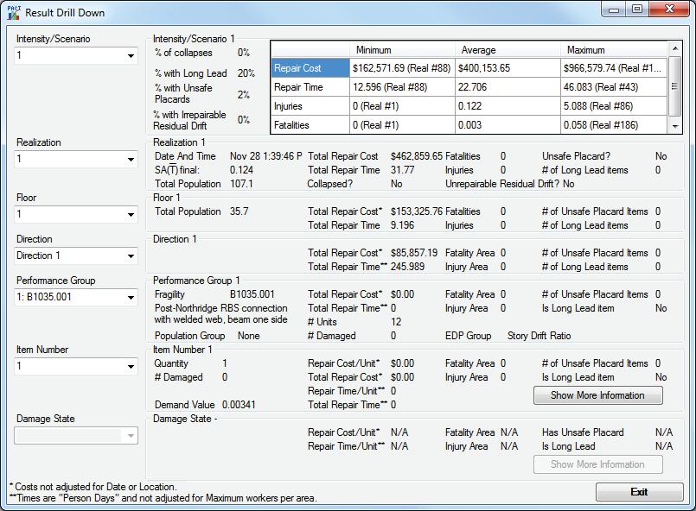Open the Performance Group dropdown B1035.001

tap(76, 297)
